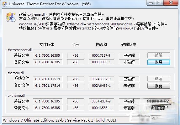Click themeui.dll system file 已破解 status field
Viewport: 180px width, 125px height.
click(129, 79)
